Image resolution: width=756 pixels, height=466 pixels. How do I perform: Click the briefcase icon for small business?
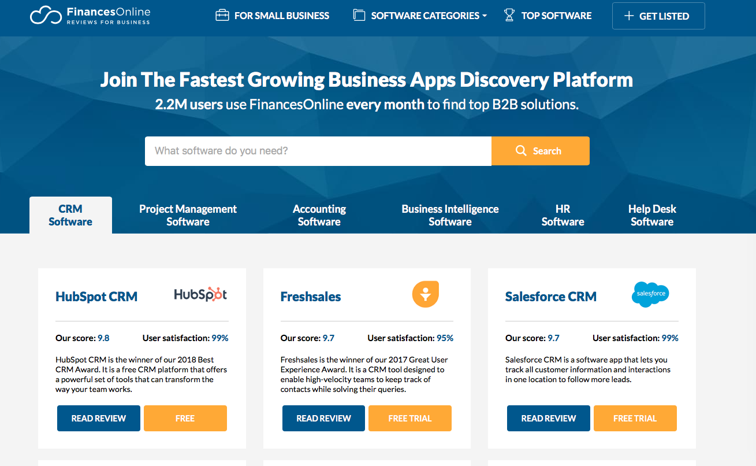pos(222,16)
